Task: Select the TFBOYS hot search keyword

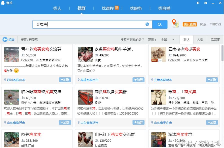Action: [215, 24]
